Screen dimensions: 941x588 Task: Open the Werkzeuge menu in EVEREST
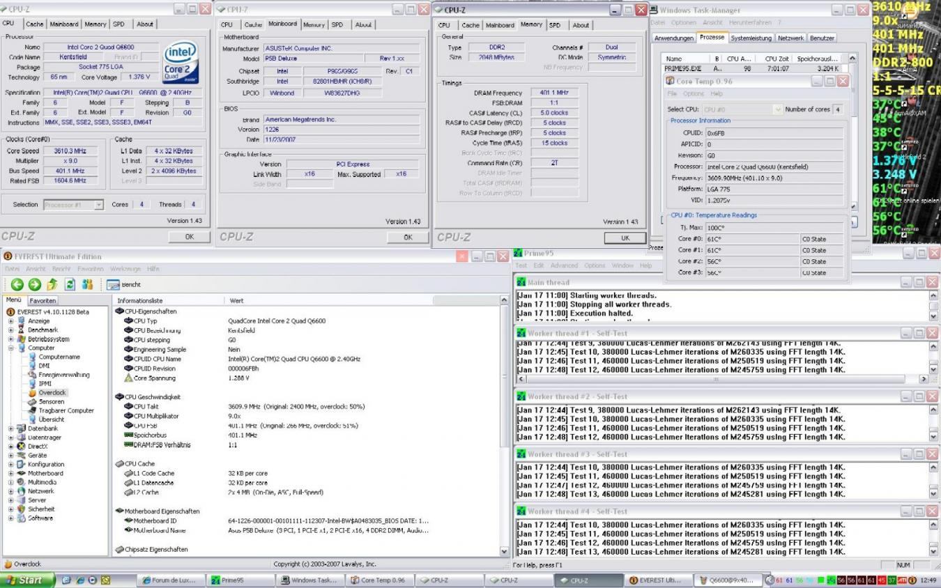[125, 269]
